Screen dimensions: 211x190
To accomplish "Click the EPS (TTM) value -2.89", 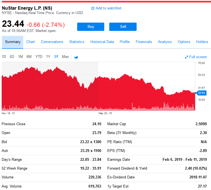I will [x=203, y=151].
